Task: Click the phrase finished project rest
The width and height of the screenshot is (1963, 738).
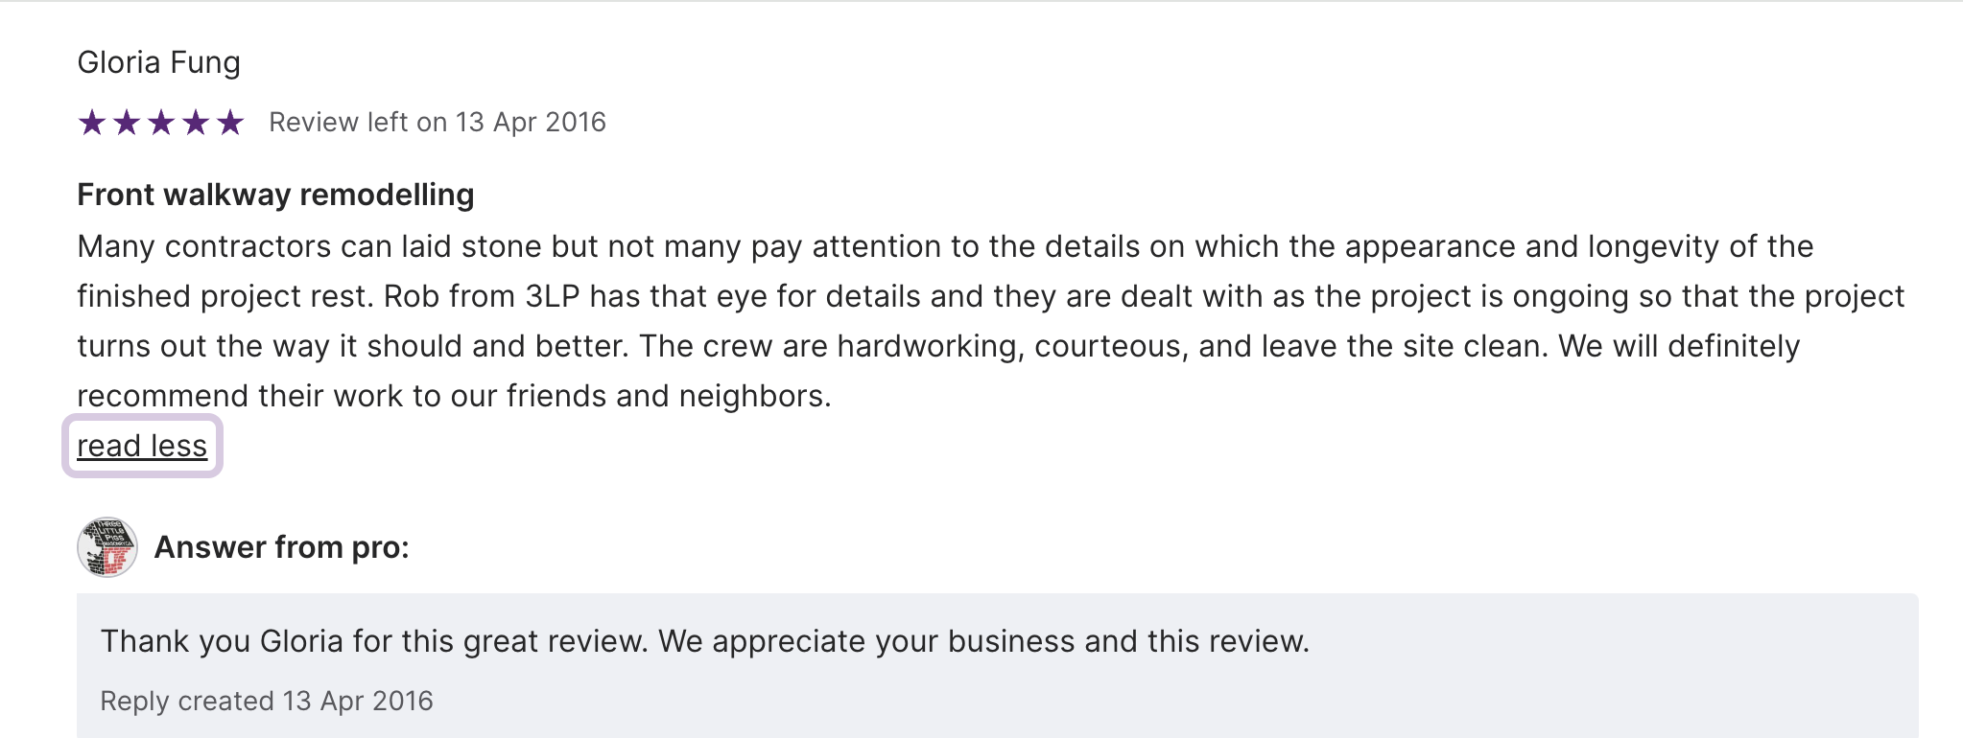Action: pos(223,296)
